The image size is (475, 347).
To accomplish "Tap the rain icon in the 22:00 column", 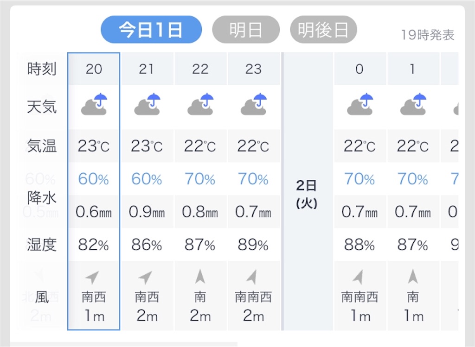I will (x=200, y=104).
